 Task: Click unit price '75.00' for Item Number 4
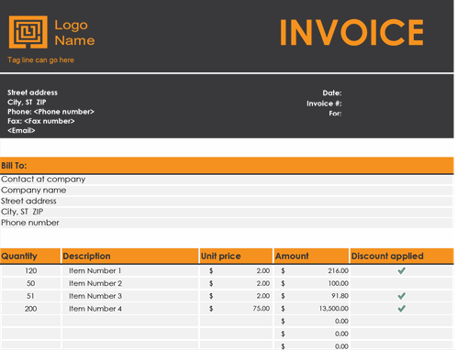click(x=236, y=309)
